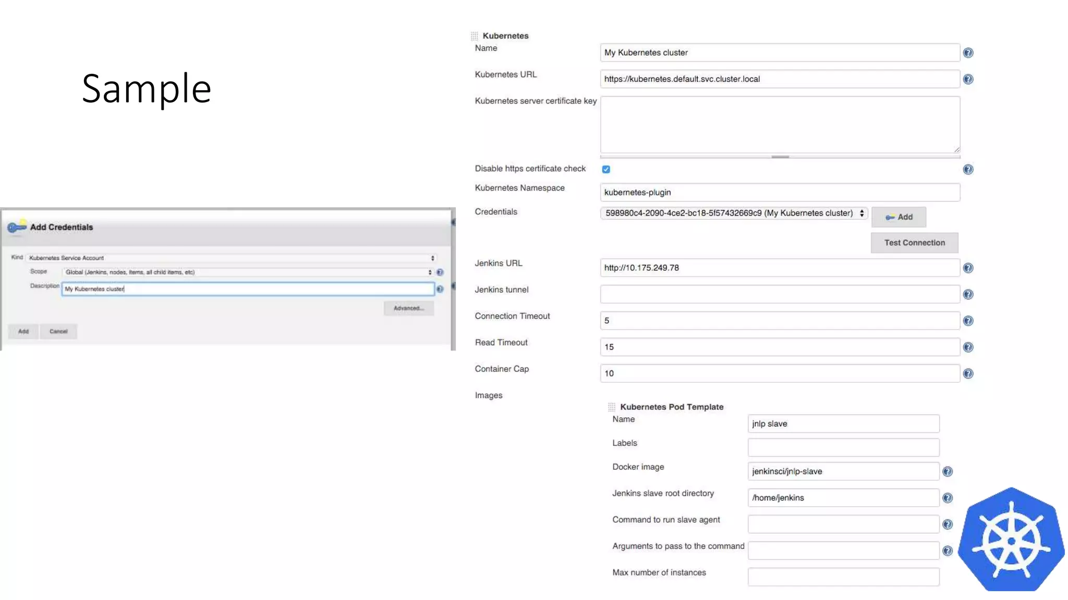Open help for Disable https certificate check

[x=968, y=169]
